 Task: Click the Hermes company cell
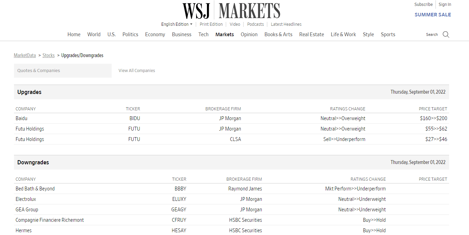tap(24, 230)
